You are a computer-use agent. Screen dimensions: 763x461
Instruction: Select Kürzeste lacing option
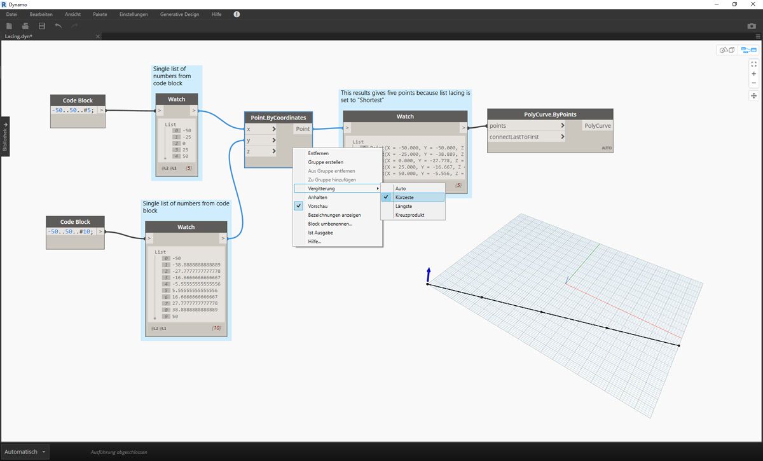(x=413, y=198)
